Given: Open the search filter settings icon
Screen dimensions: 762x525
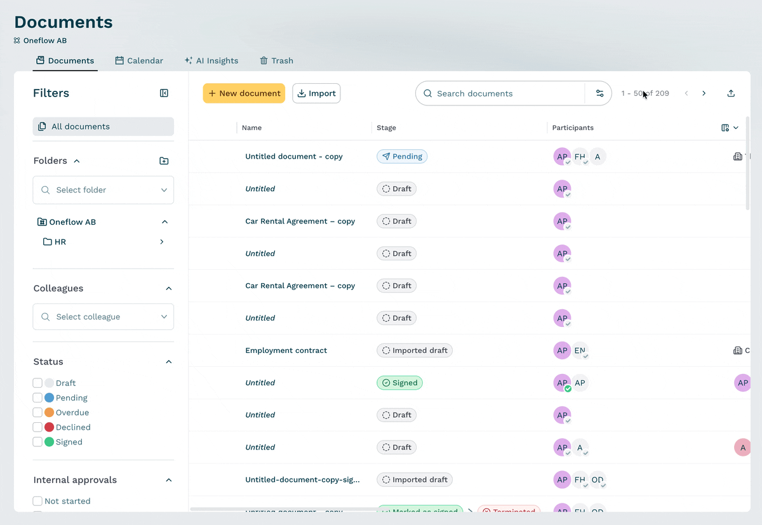Looking at the screenshot, I should tap(599, 93).
